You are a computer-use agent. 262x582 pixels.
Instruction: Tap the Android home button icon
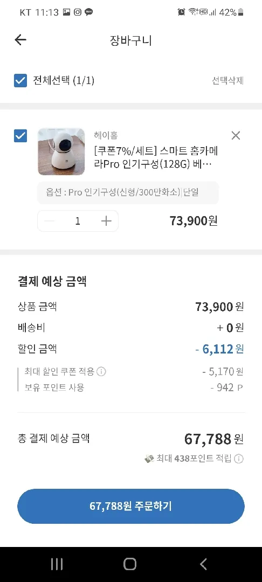coord(130,564)
